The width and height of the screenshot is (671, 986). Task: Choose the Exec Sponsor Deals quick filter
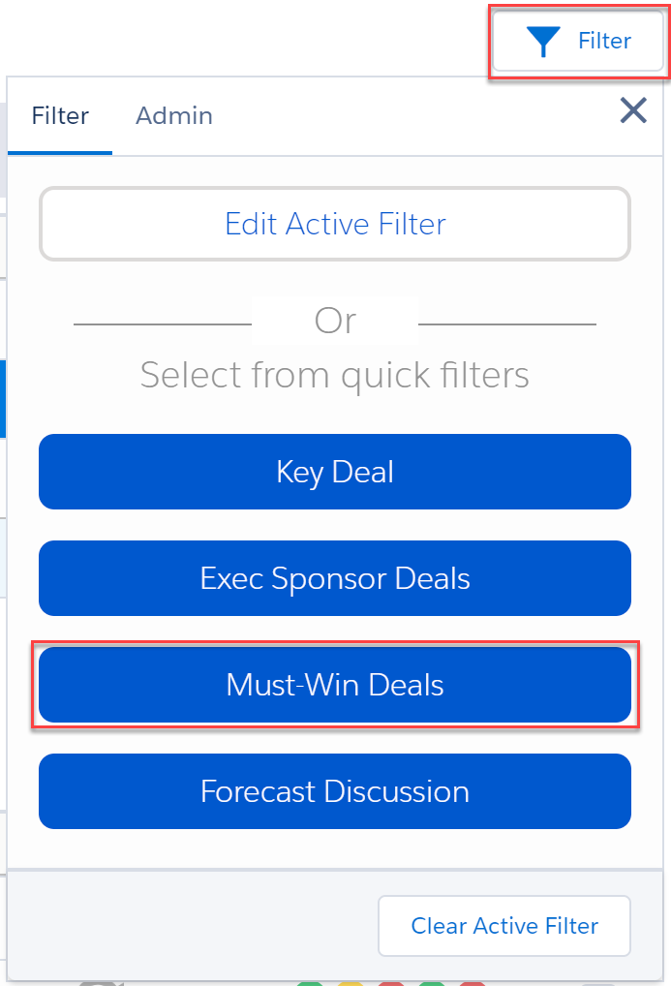[x=335, y=578]
